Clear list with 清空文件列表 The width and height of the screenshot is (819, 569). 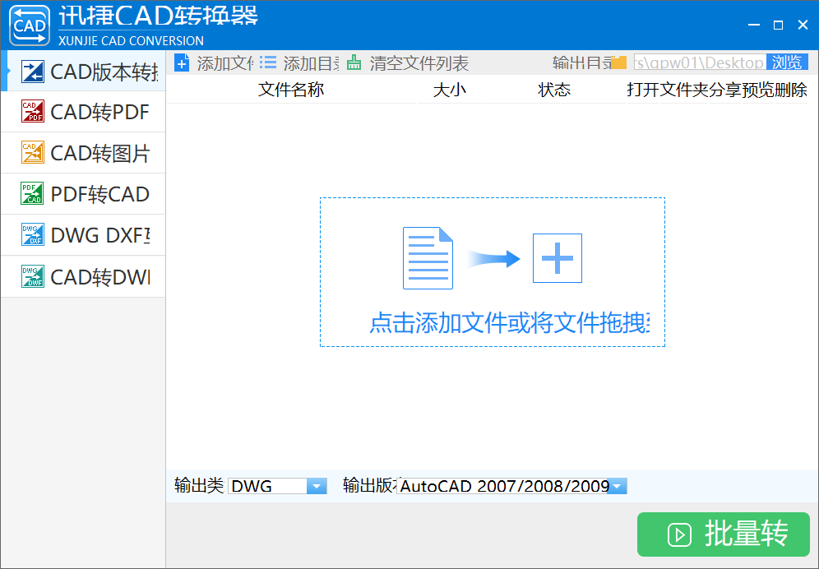[408, 63]
